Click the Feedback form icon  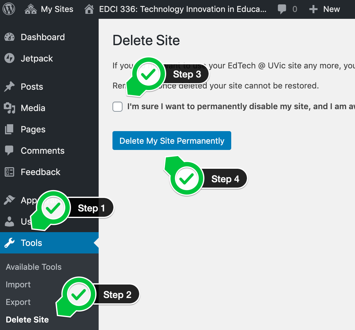[x=9, y=172]
